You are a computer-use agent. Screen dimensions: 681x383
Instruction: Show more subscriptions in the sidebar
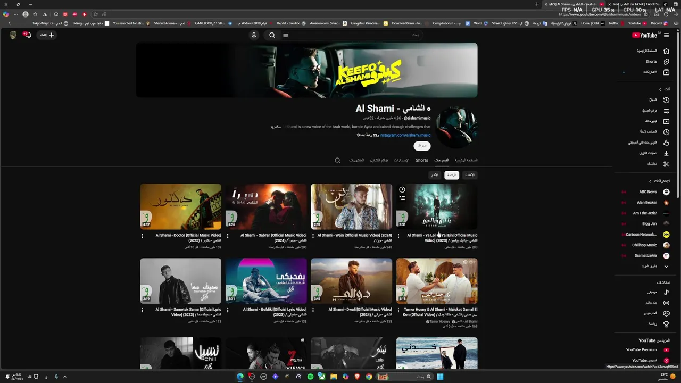pyautogui.click(x=655, y=267)
